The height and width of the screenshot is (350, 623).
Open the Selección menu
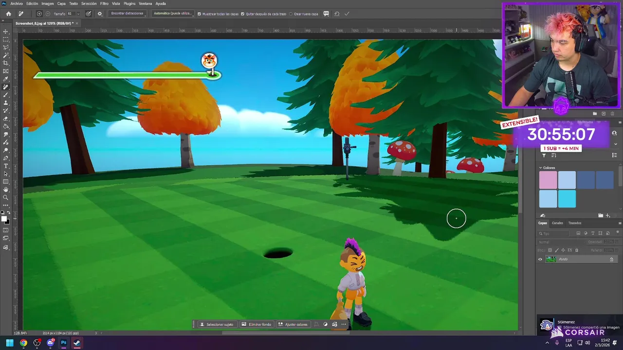89,3
